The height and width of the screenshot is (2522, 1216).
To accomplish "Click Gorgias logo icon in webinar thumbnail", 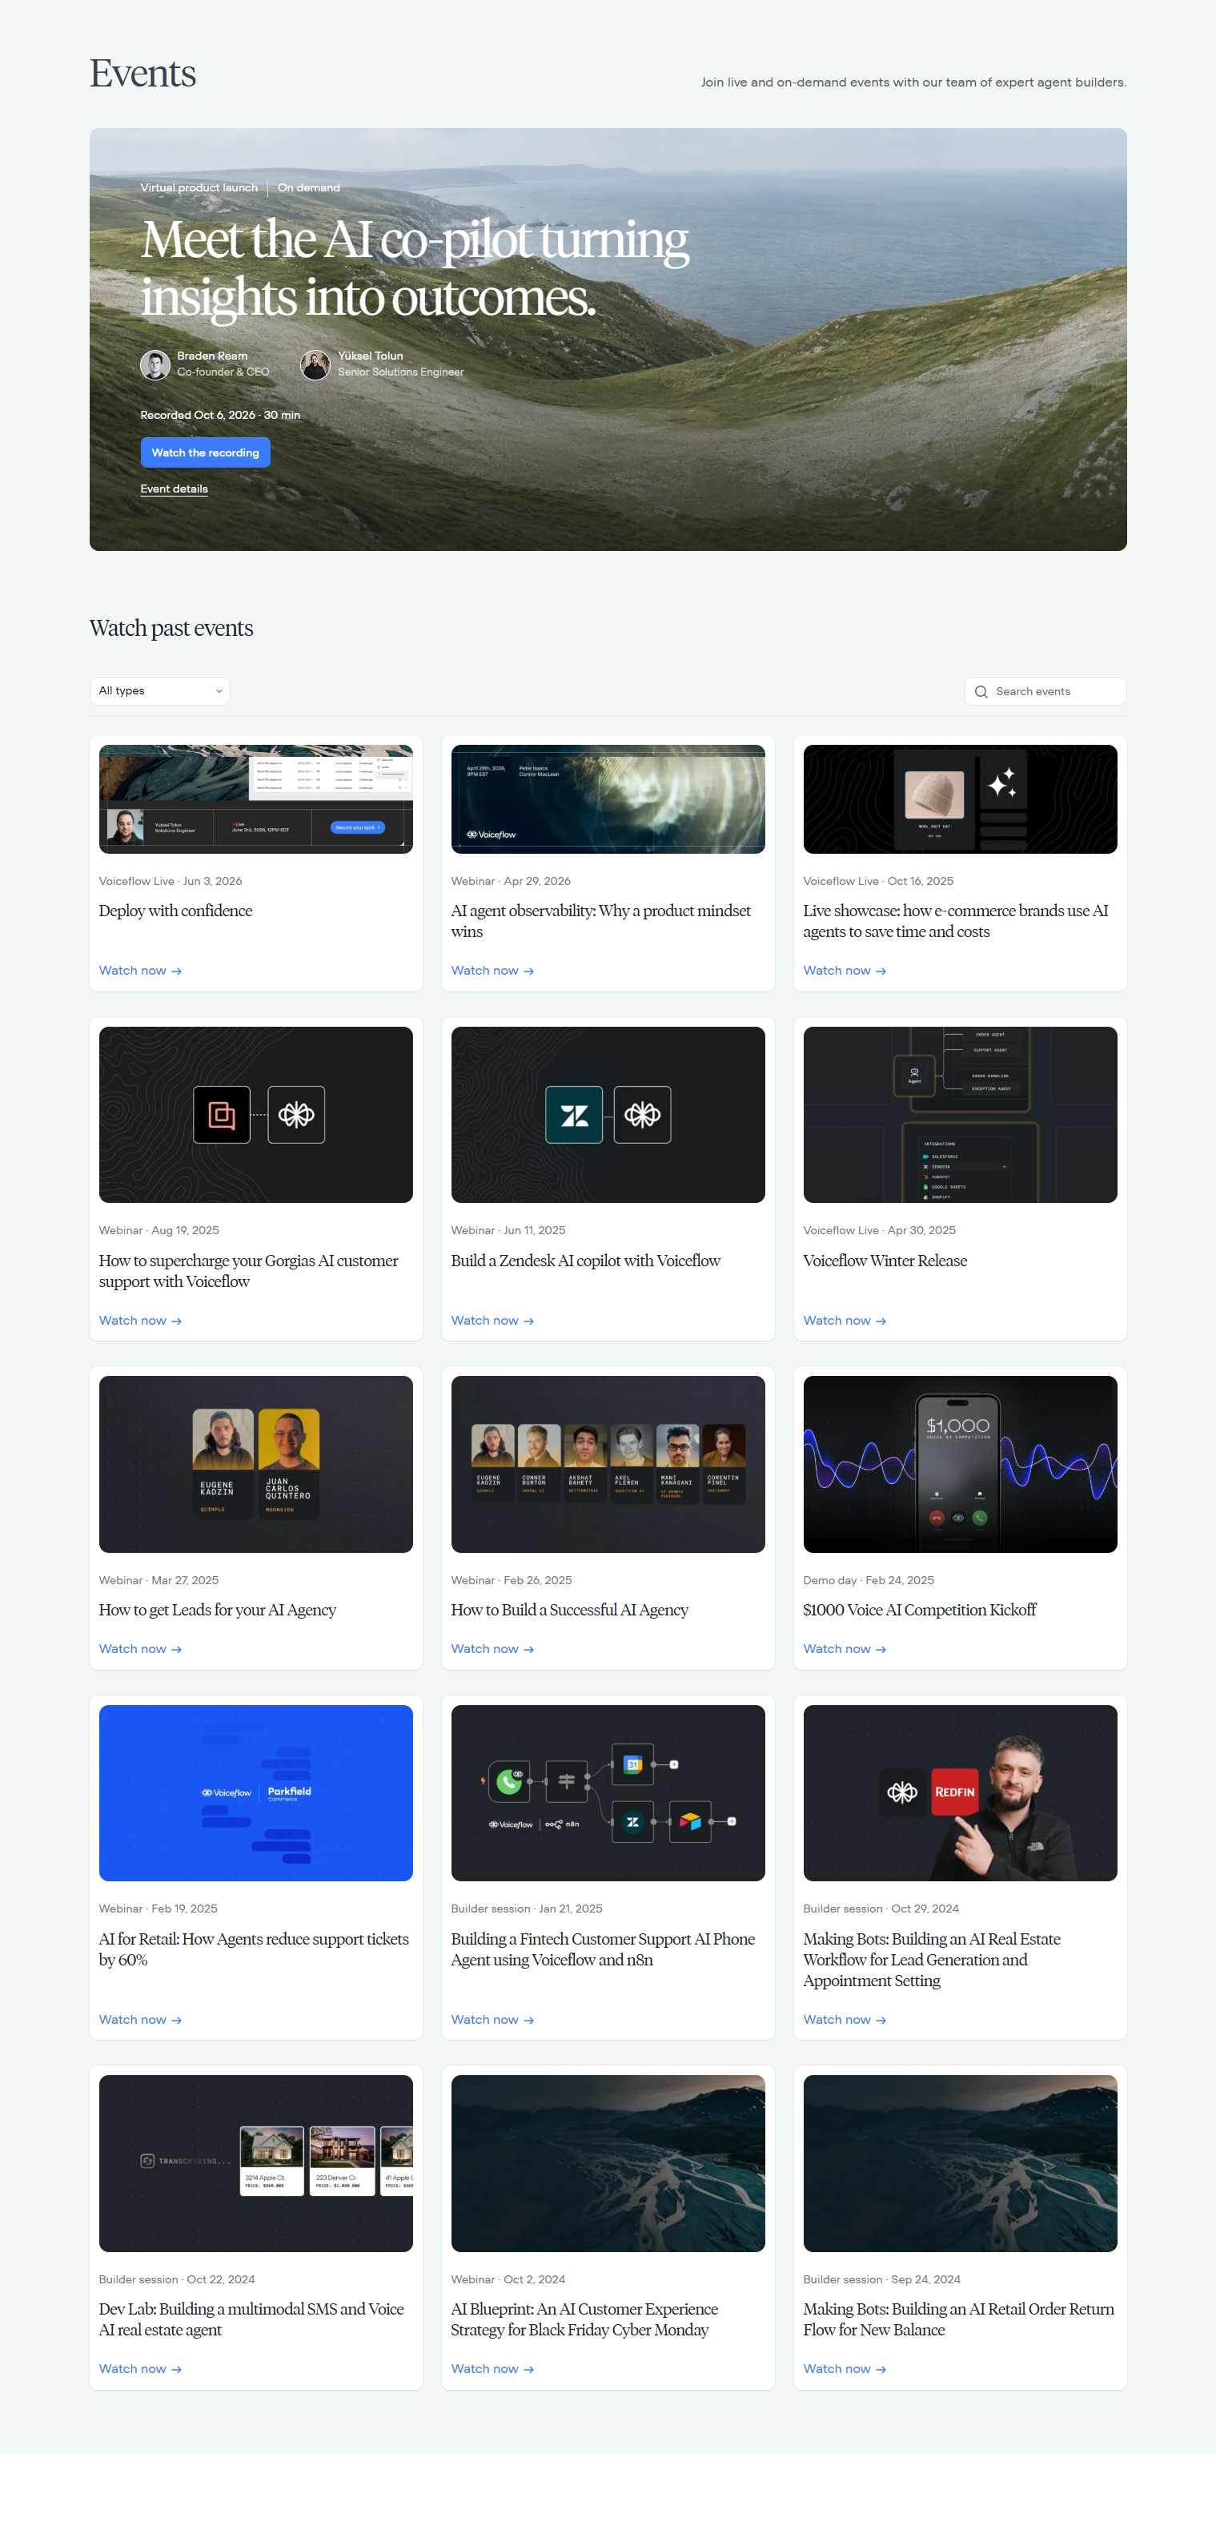I will point(222,1114).
